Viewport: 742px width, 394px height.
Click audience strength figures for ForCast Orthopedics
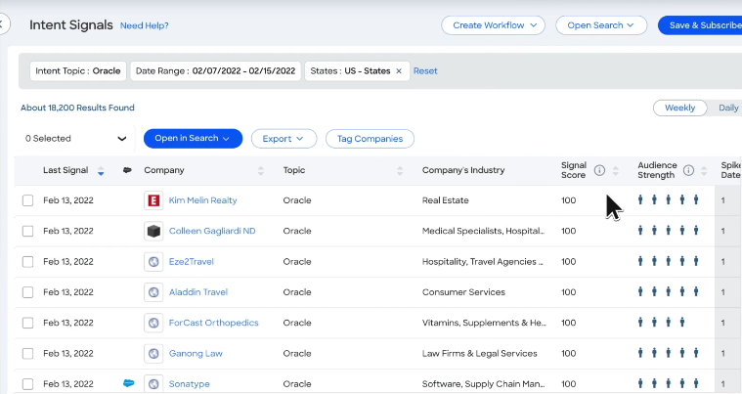[x=661, y=322]
